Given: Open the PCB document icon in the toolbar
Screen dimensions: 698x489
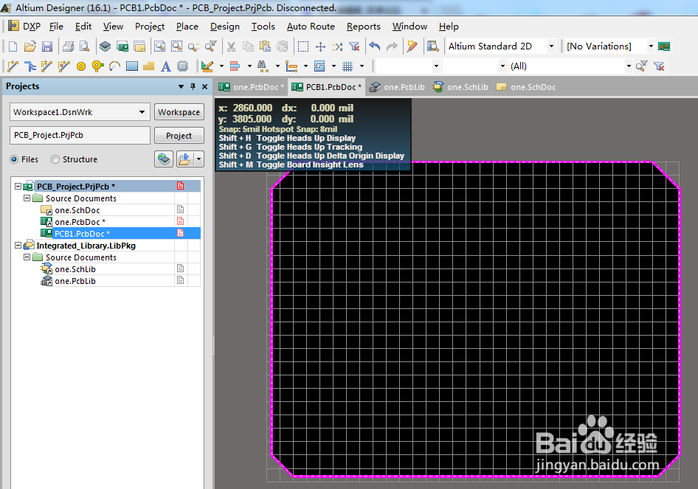Looking at the screenshot, I should (x=122, y=46).
